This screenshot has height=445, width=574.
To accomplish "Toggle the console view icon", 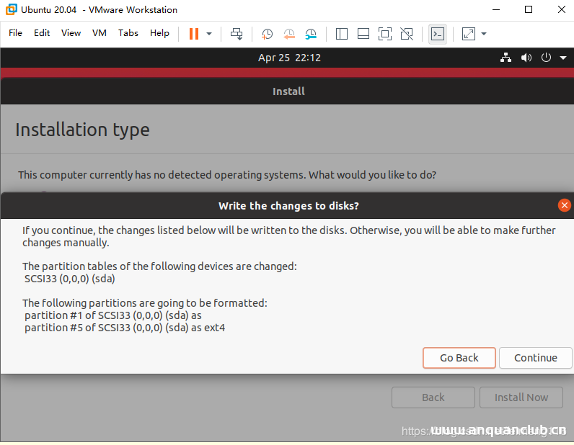I will (437, 34).
